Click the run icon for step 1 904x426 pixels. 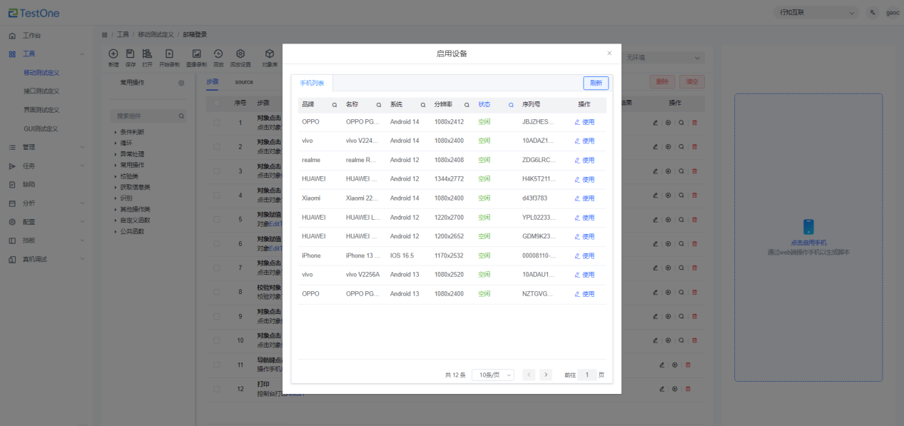pyautogui.click(x=669, y=123)
